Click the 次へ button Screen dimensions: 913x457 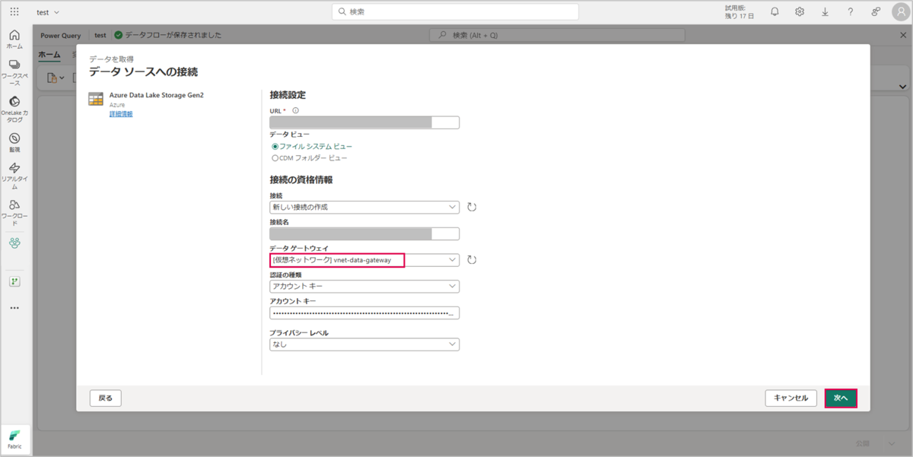pos(841,398)
